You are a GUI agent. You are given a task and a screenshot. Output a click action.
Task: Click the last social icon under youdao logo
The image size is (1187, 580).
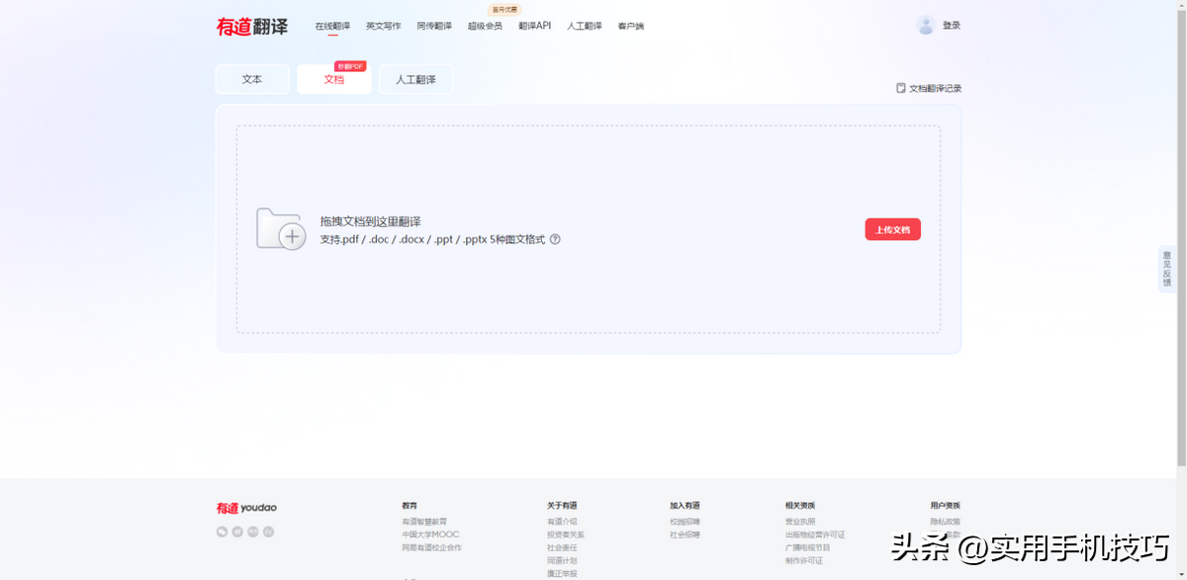pyautogui.click(x=268, y=531)
